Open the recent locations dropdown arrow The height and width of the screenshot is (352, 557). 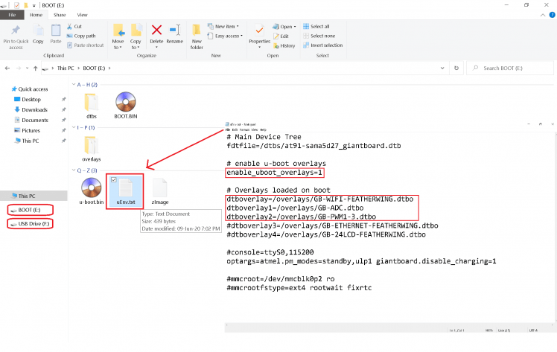27,68
